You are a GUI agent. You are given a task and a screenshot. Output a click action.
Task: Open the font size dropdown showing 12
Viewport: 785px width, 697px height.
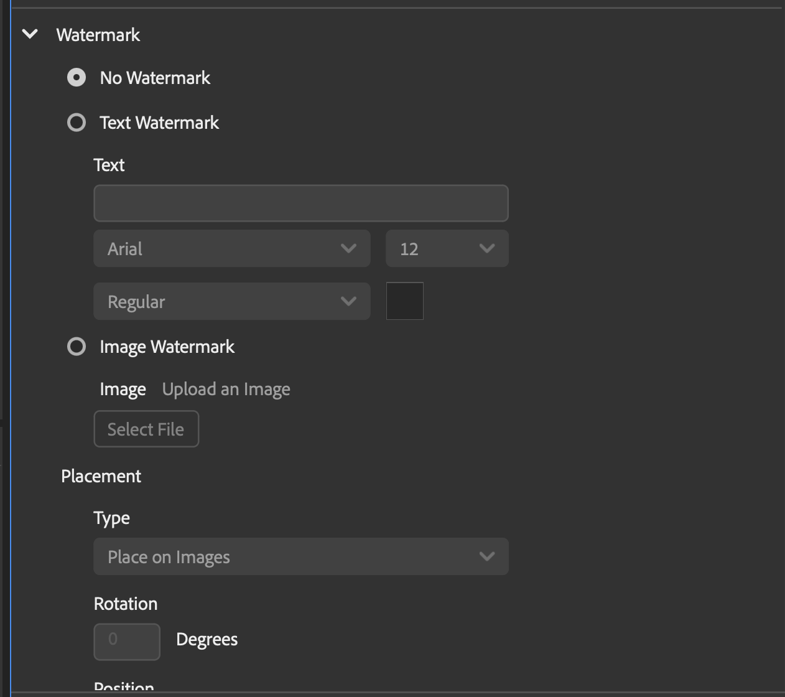pyautogui.click(x=447, y=248)
